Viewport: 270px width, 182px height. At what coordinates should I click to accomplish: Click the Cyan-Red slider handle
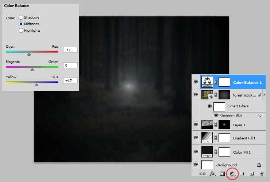pyautogui.click(x=29, y=54)
